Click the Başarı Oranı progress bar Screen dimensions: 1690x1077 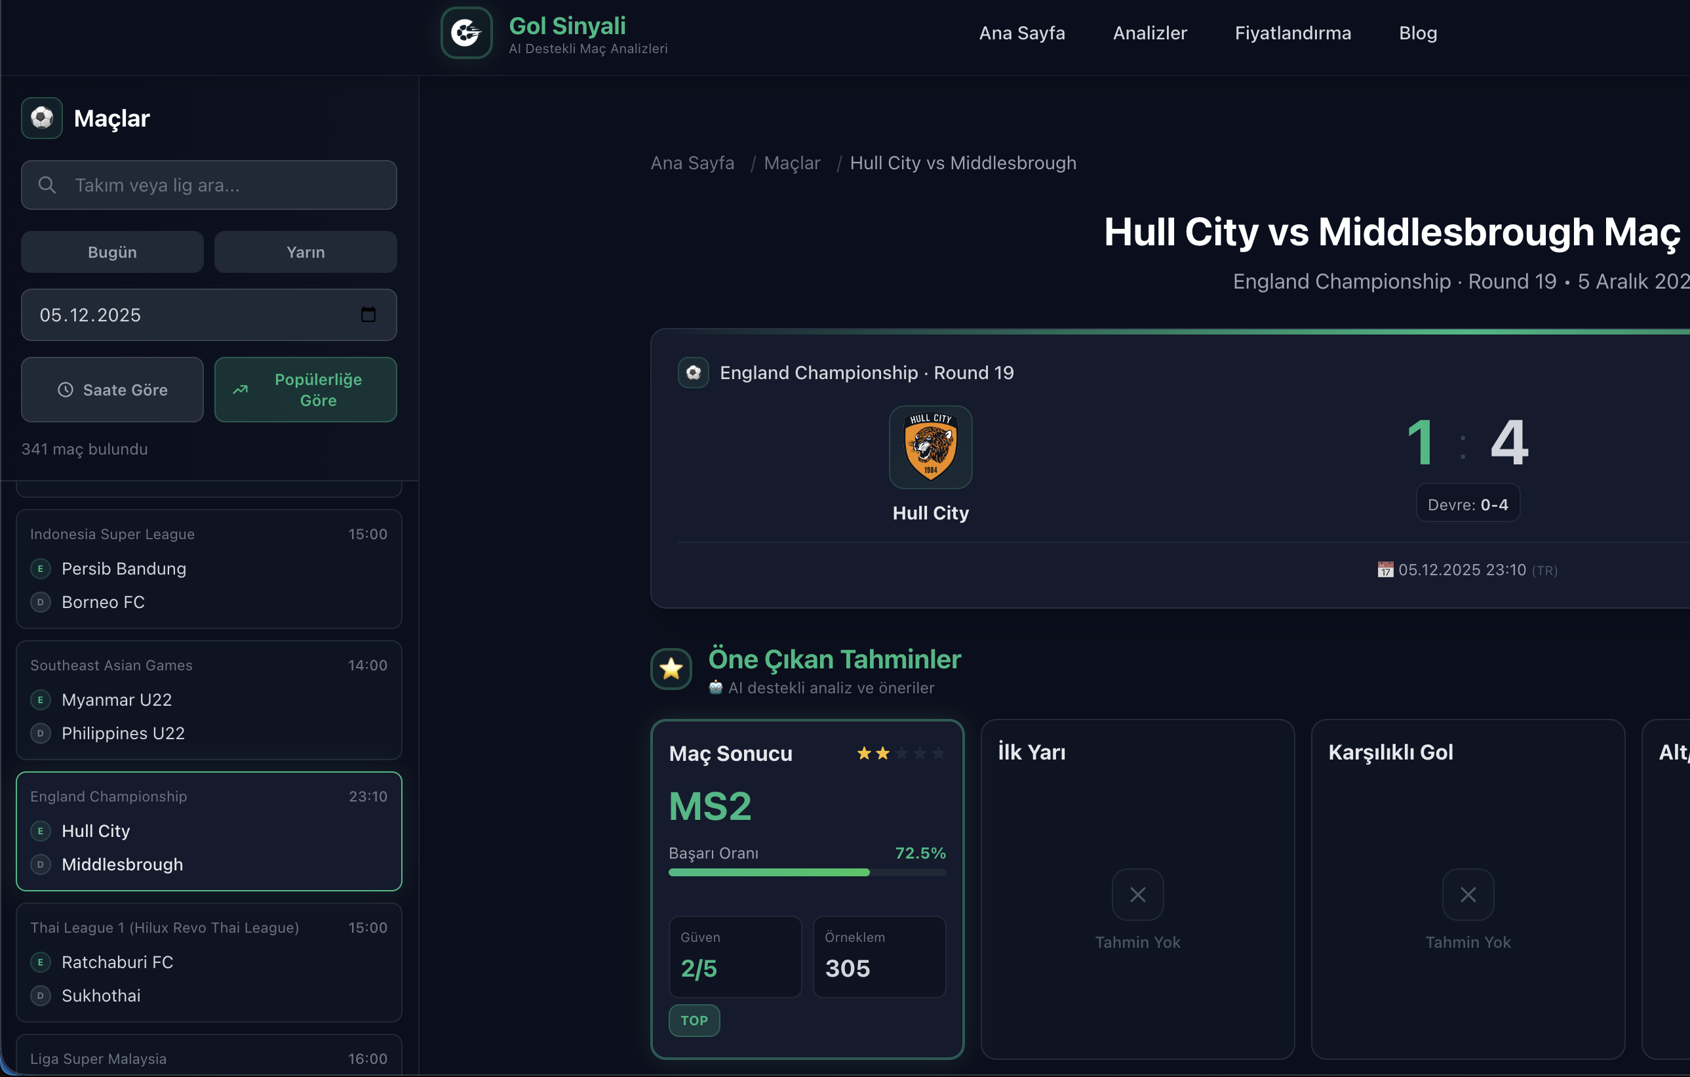coord(807,872)
